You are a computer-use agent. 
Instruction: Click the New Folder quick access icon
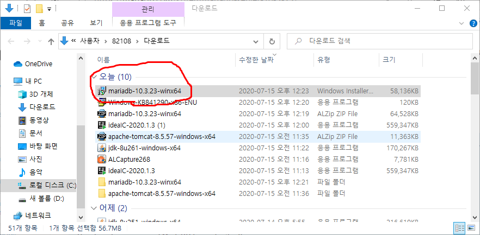click(x=39, y=9)
